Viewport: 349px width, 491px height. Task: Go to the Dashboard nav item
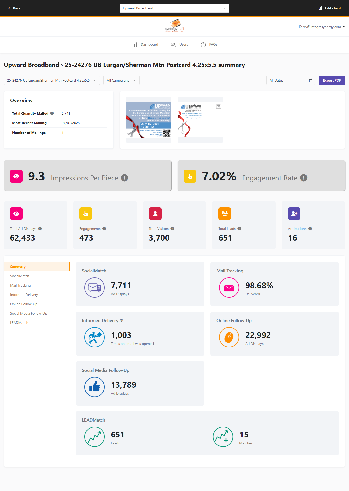(145, 45)
